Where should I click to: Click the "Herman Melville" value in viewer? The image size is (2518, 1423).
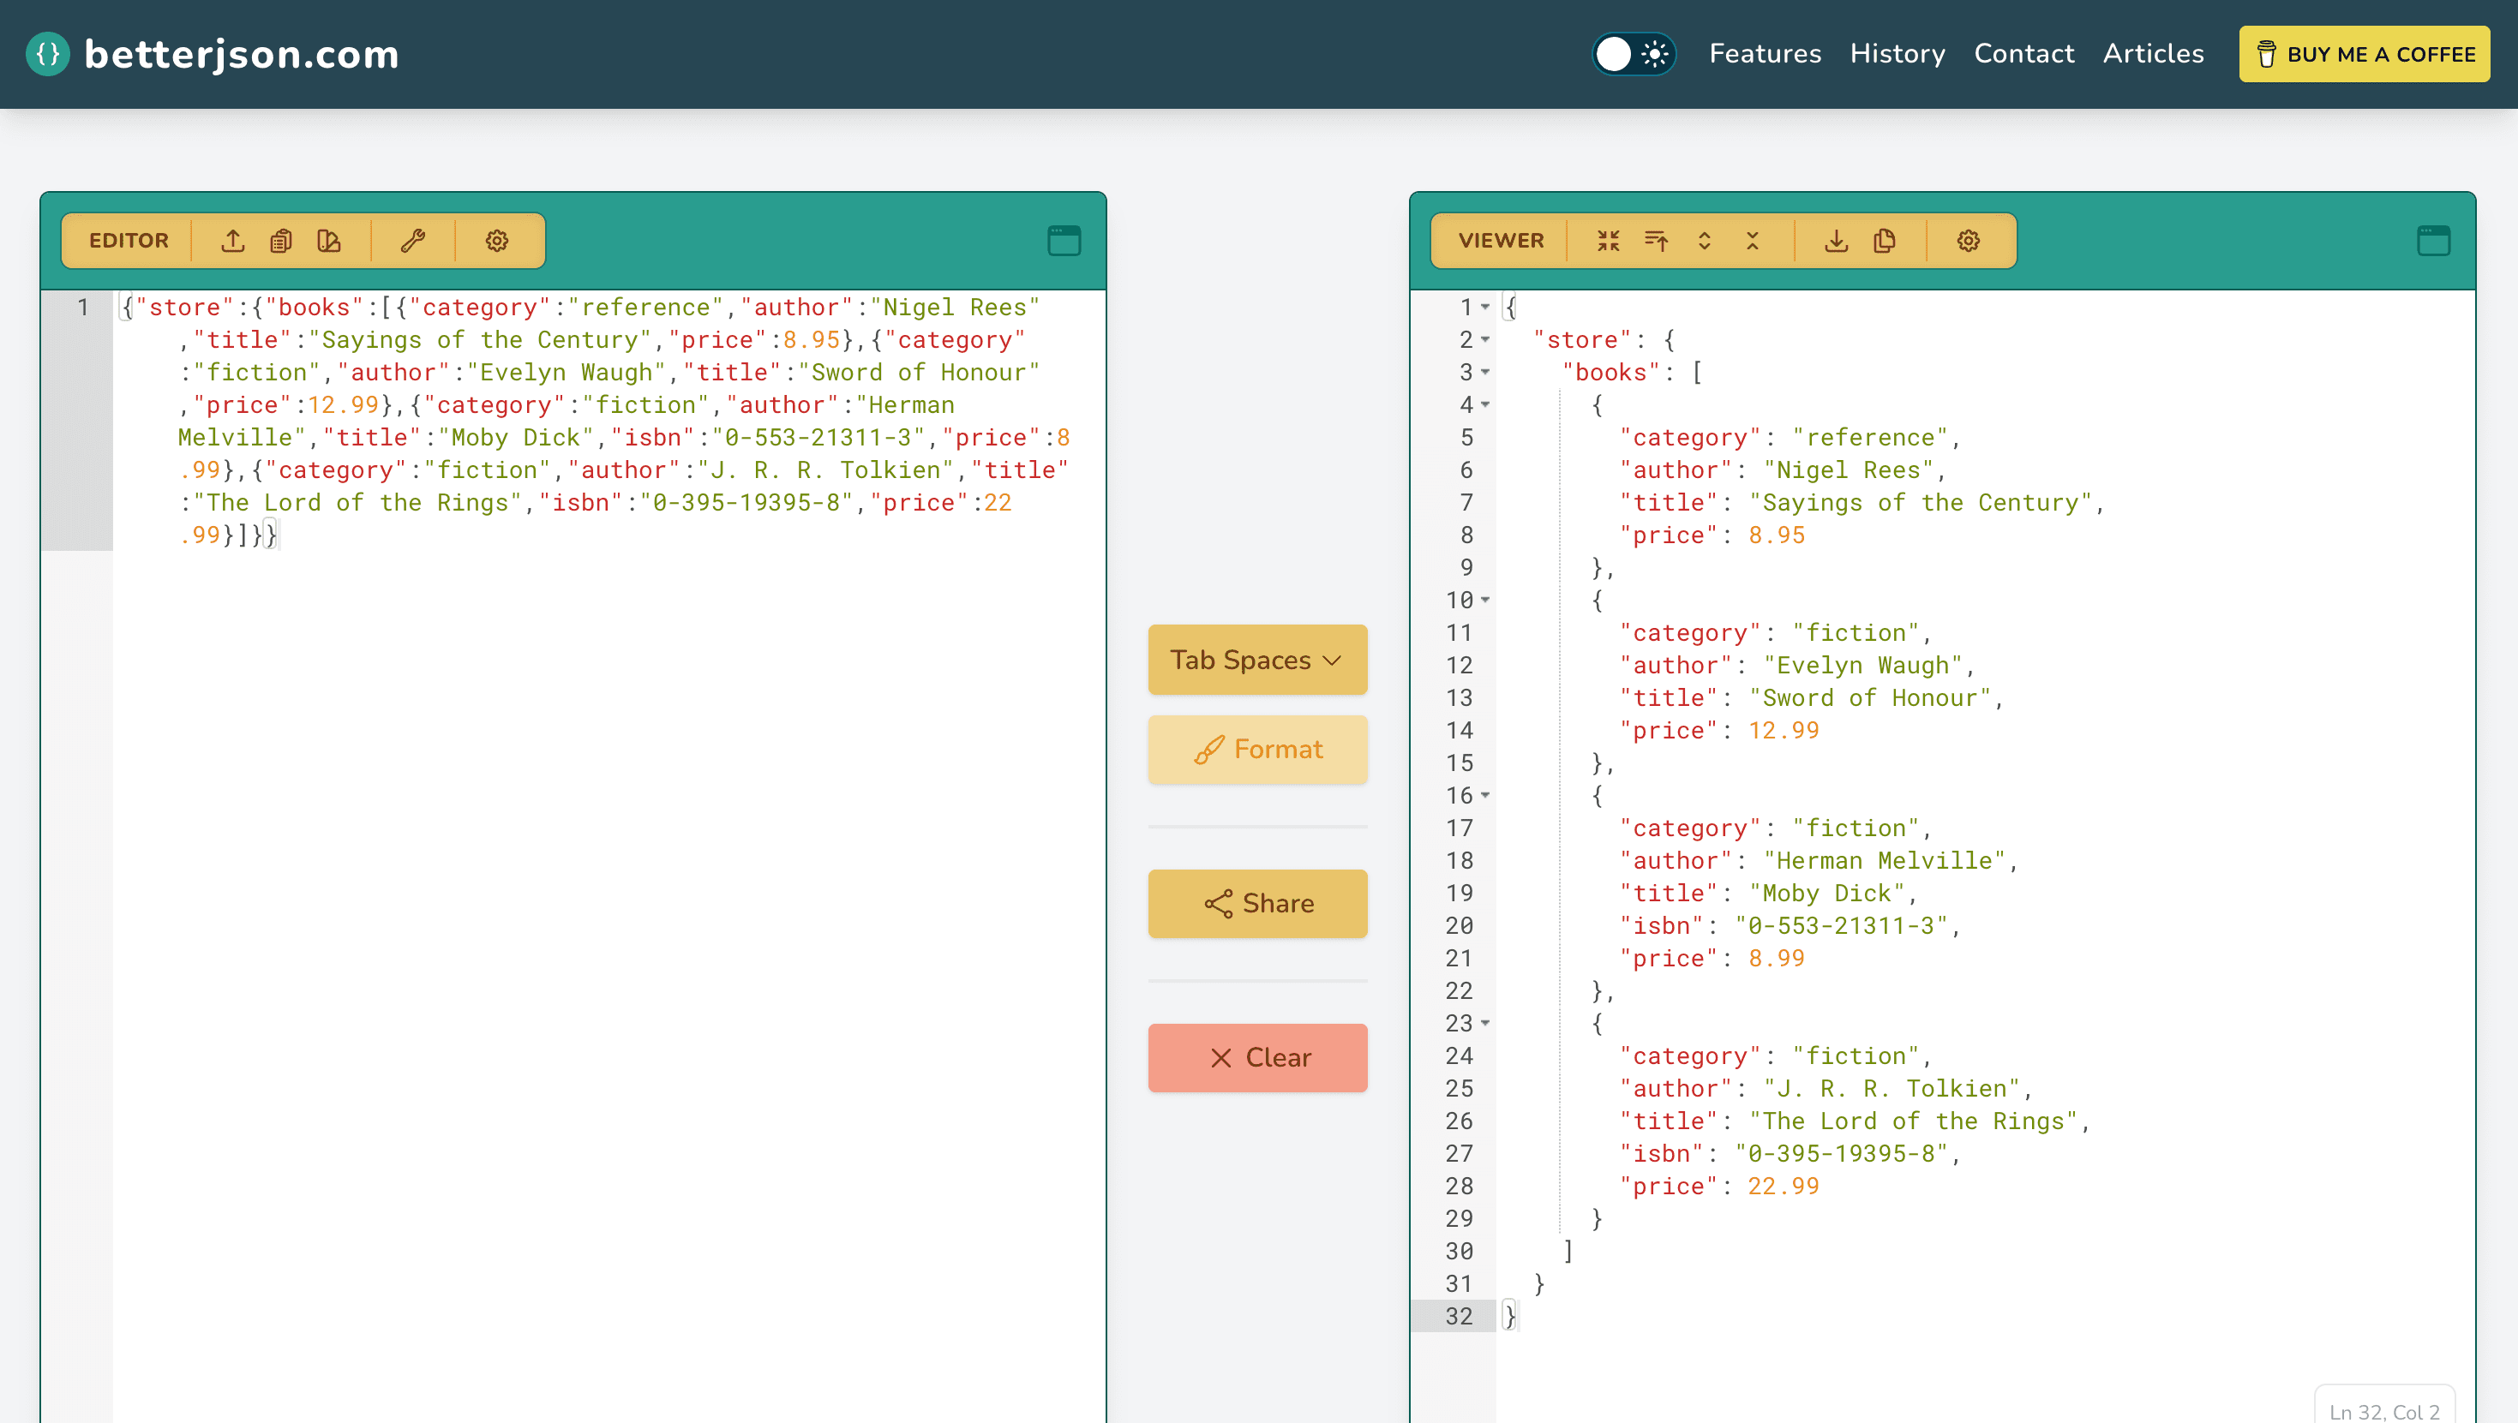click(1884, 861)
